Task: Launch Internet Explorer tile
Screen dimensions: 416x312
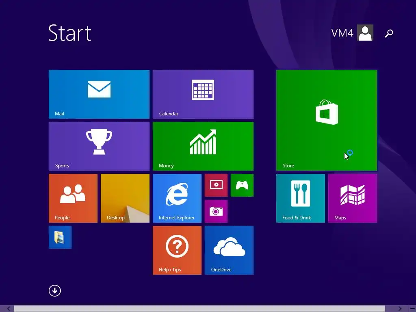Action: [177, 198]
